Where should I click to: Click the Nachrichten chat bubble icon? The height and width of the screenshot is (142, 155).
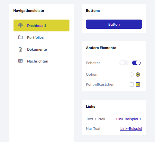tap(20, 61)
